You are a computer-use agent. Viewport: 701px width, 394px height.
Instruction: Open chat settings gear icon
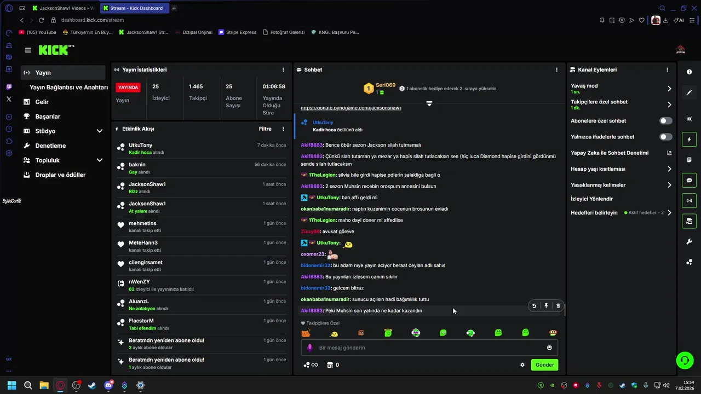pos(522,365)
